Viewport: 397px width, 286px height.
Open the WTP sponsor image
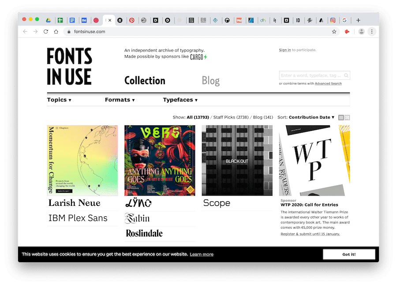pos(315,160)
